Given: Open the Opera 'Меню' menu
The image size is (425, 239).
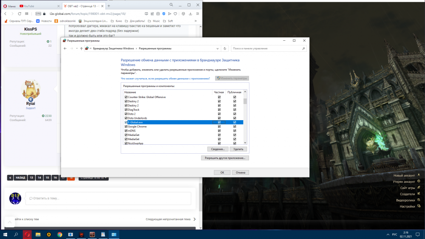Looking at the screenshot, I should click(9, 6).
